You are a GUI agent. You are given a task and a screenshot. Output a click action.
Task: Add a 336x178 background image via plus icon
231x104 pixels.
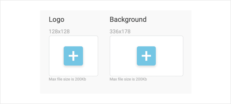(x=146, y=56)
